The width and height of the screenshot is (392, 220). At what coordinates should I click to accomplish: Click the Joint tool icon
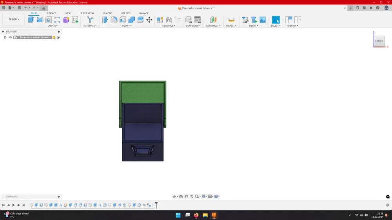click(x=169, y=20)
